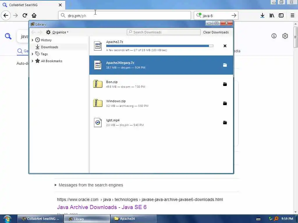Click the forward arrow in browser toolbar
298x223 pixels.
coord(15,15)
